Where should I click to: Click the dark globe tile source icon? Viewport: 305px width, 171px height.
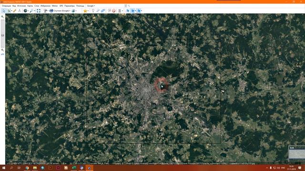click(x=25, y=10)
